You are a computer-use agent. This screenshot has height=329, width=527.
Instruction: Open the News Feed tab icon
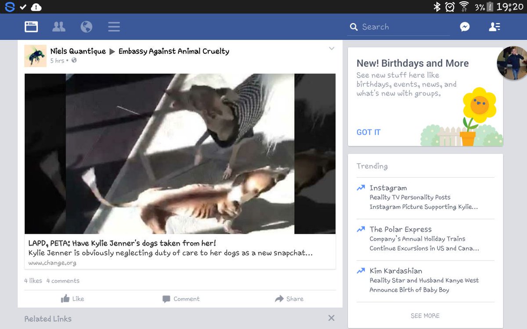[x=31, y=27]
